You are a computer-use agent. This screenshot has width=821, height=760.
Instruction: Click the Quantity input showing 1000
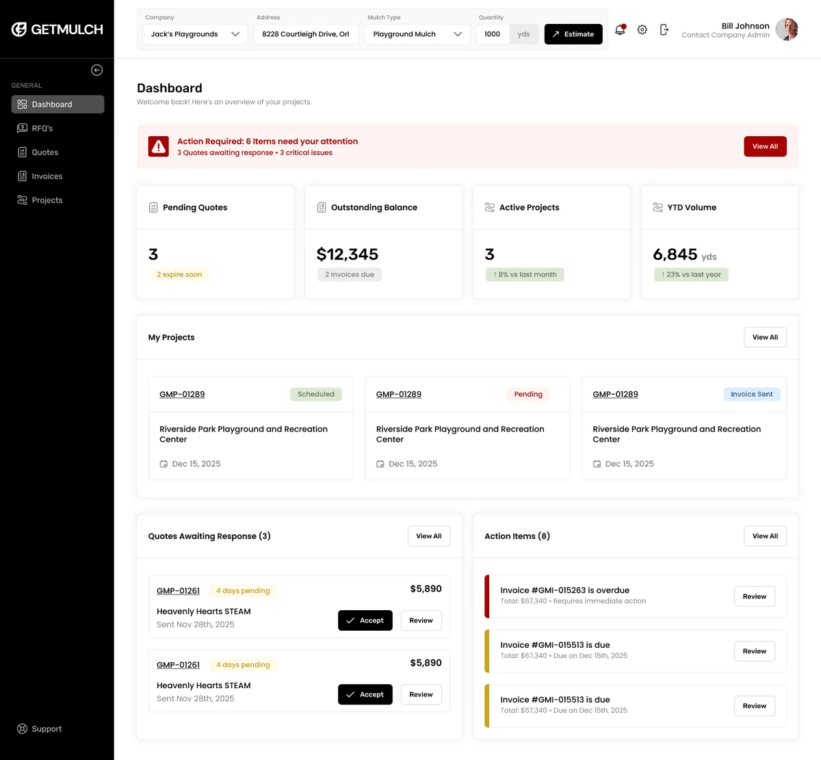click(493, 34)
